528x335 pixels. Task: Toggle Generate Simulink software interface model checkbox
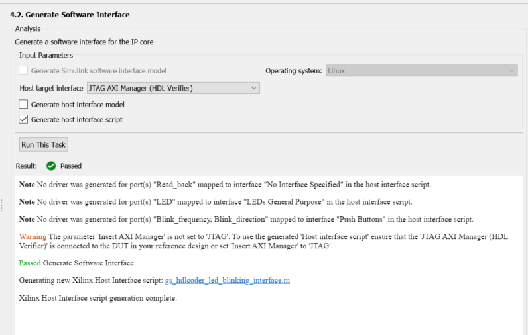coord(24,71)
